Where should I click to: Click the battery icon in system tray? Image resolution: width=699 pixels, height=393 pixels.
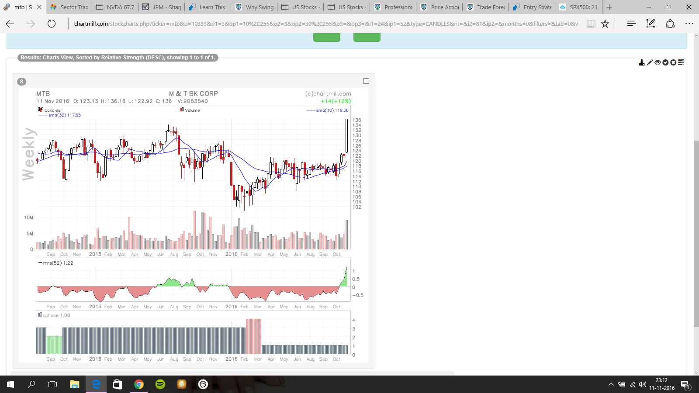(622, 384)
